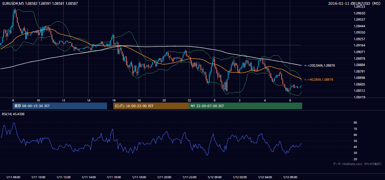Click price axis value 1.08419
Image resolution: width=385 pixels, height=180 pixels.
pyautogui.click(x=360, y=97)
